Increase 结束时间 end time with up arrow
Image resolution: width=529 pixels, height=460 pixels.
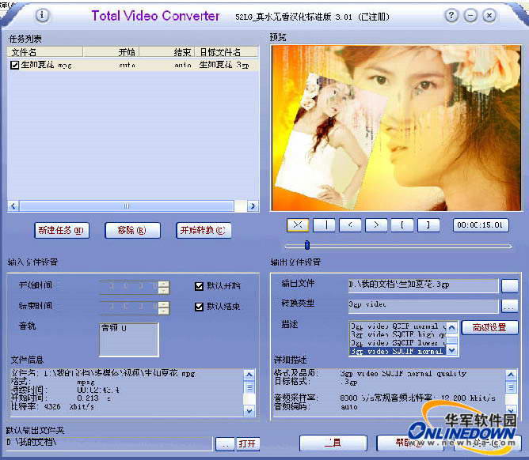click(164, 304)
